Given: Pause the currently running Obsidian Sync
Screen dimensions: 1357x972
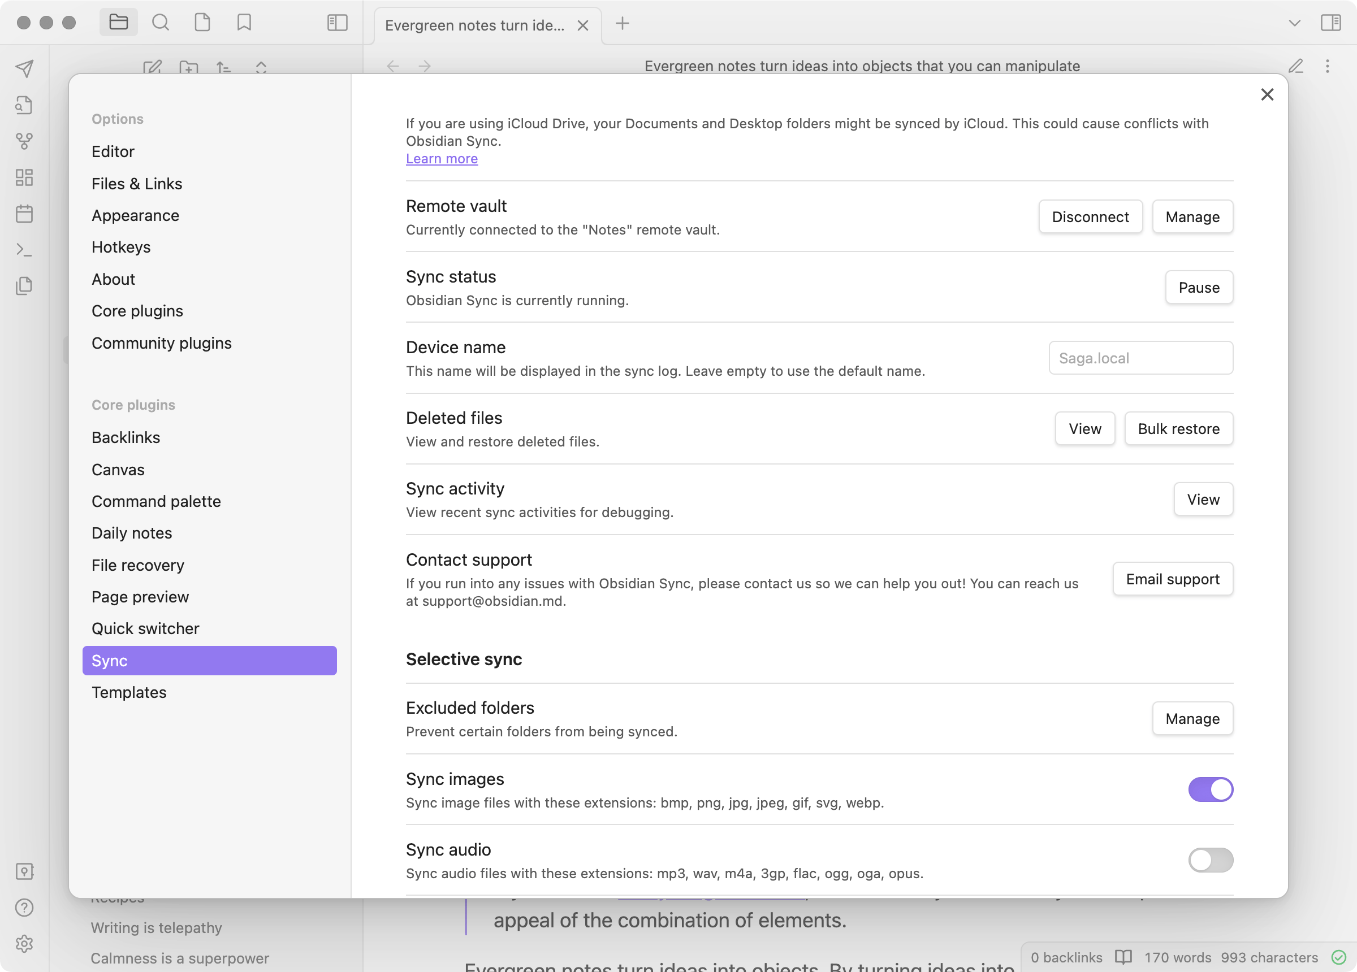Looking at the screenshot, I should click(1198, 286).
